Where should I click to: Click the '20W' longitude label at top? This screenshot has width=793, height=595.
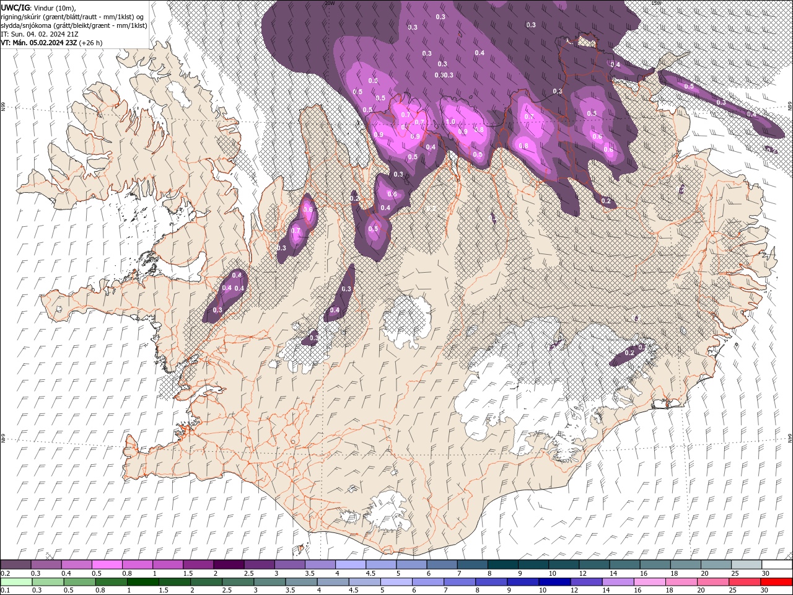click(x=330, y=3)
